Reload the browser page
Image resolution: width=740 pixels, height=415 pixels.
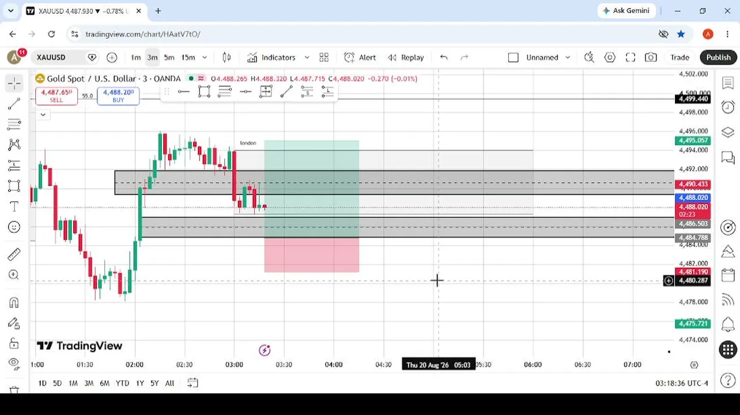[x=51, y=34]
